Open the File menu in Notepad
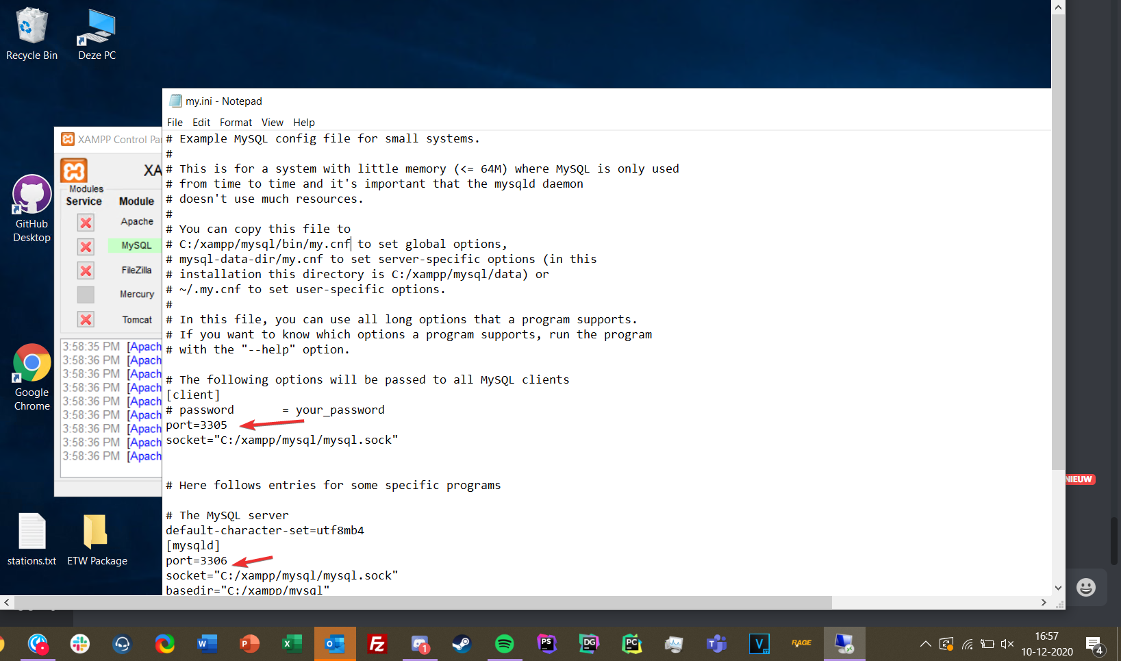 pyautogui.click(x=175, y=123)
